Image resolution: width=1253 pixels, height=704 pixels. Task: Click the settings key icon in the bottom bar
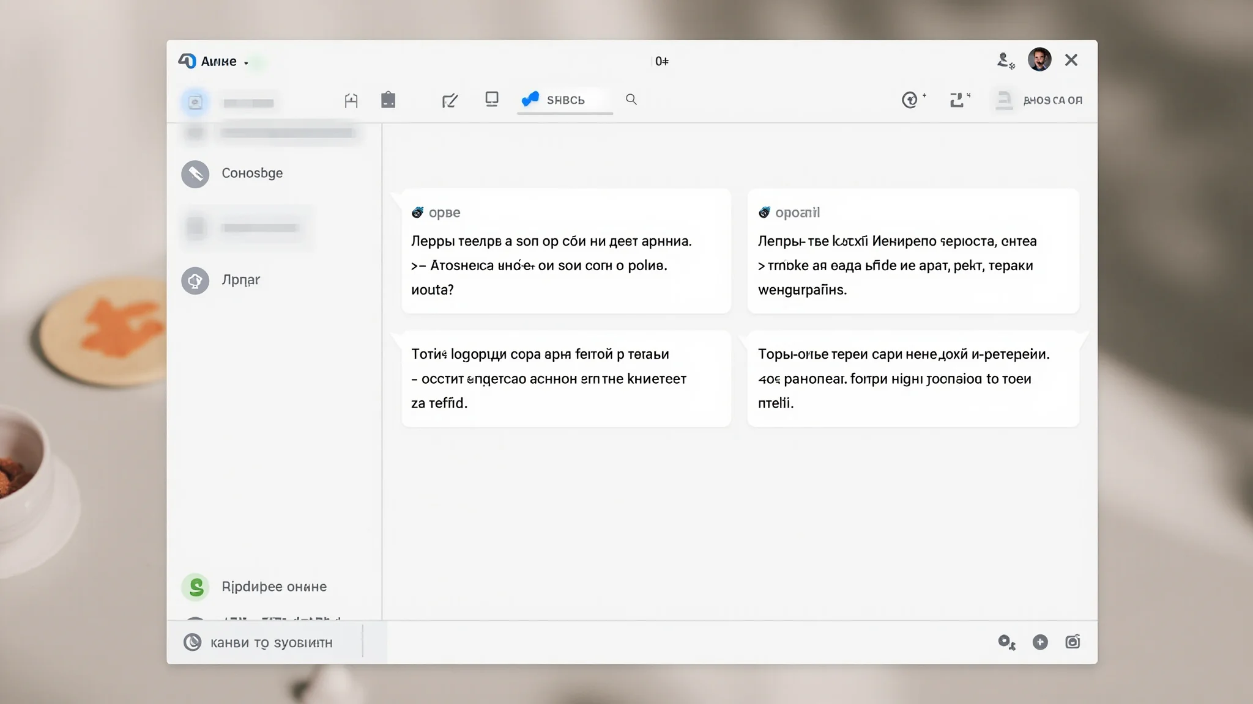tap(1006, 642)
